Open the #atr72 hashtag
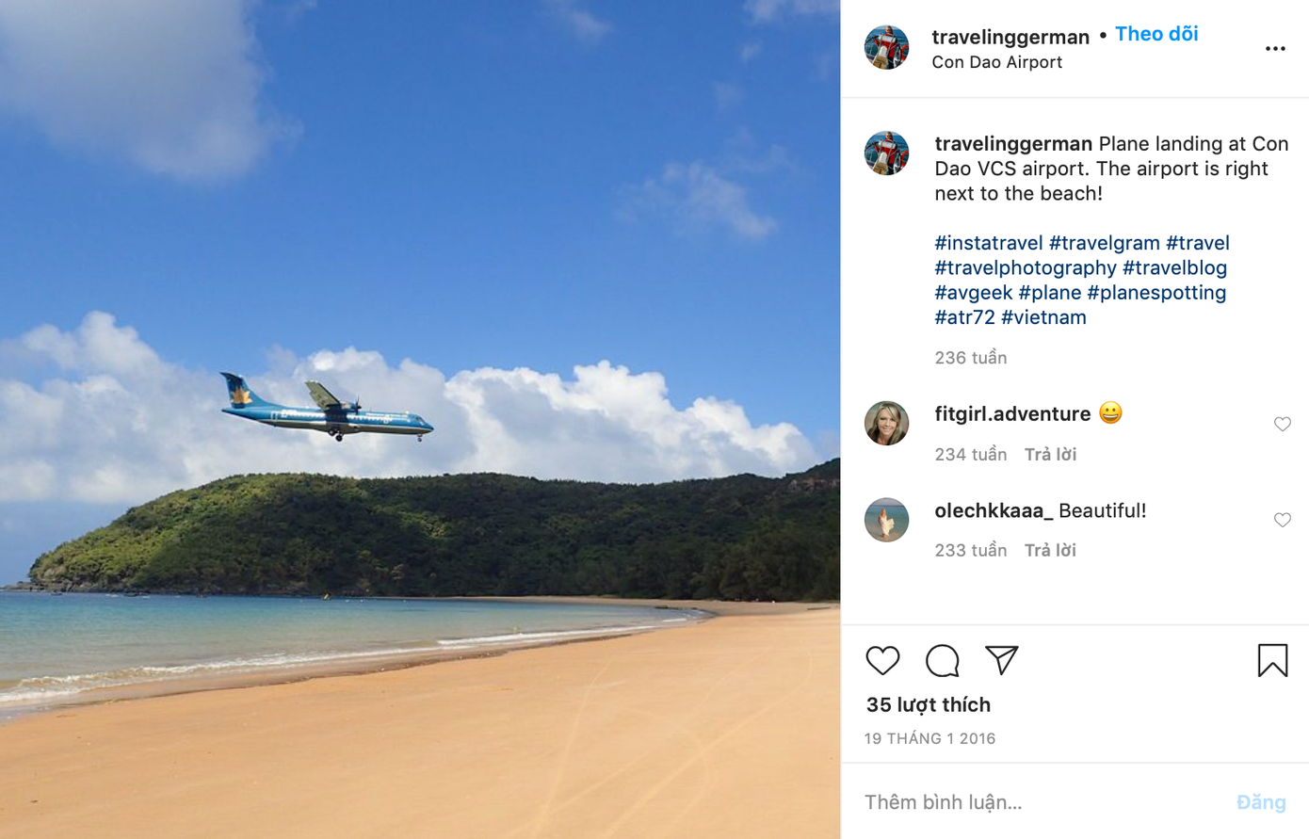Screen dimensions: 1309x839 click(964, 317)
